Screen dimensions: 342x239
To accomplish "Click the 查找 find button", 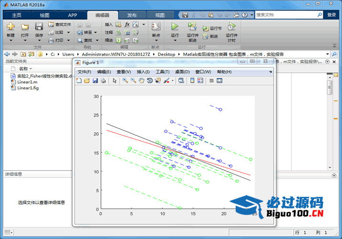I will (85, 40).
